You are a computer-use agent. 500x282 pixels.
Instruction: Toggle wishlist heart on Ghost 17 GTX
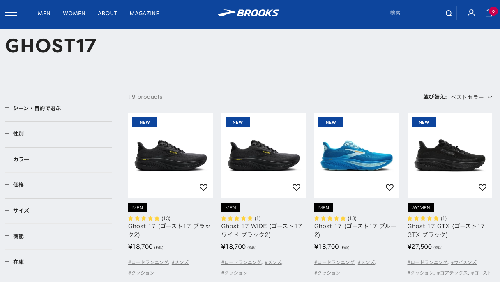click(x=482, y=187)
